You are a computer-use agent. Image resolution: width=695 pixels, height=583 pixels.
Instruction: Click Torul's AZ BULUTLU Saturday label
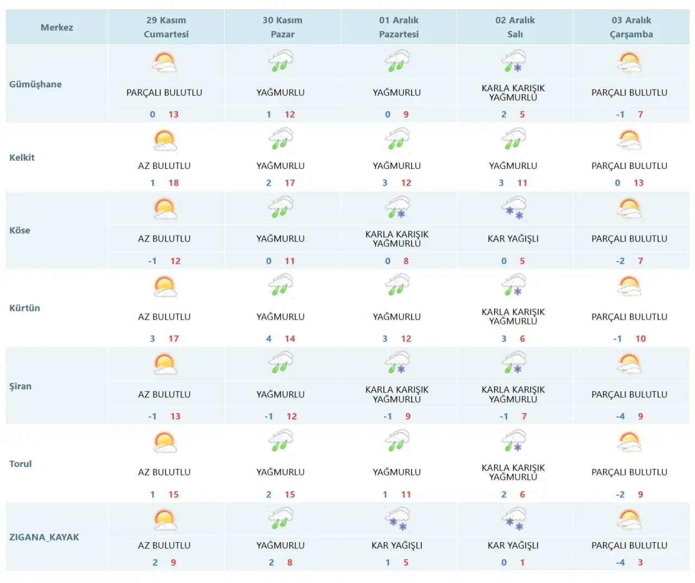(x=164, y=472)
